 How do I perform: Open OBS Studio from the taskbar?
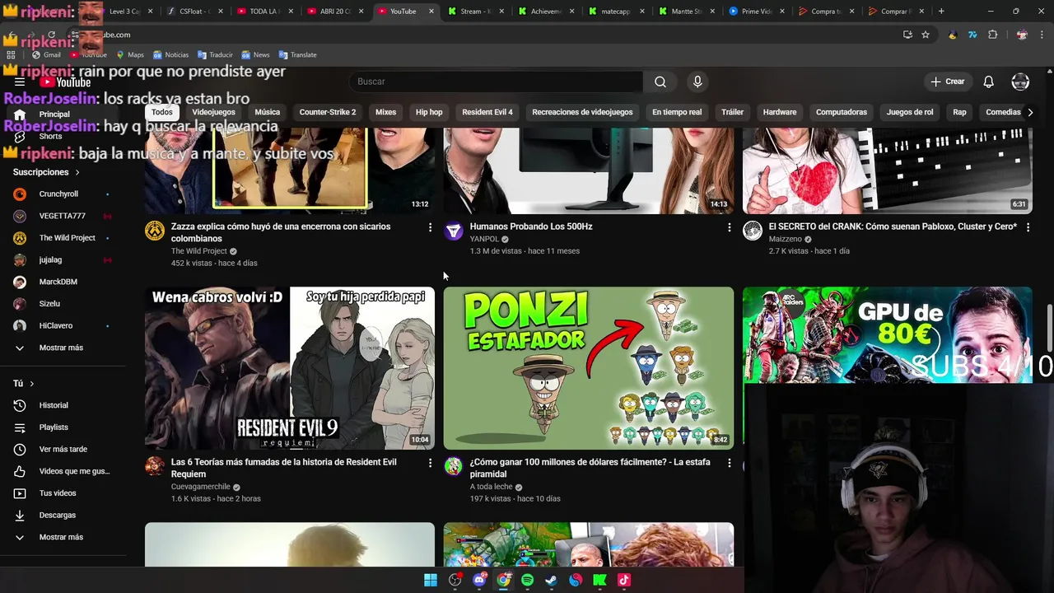(455, 580)
